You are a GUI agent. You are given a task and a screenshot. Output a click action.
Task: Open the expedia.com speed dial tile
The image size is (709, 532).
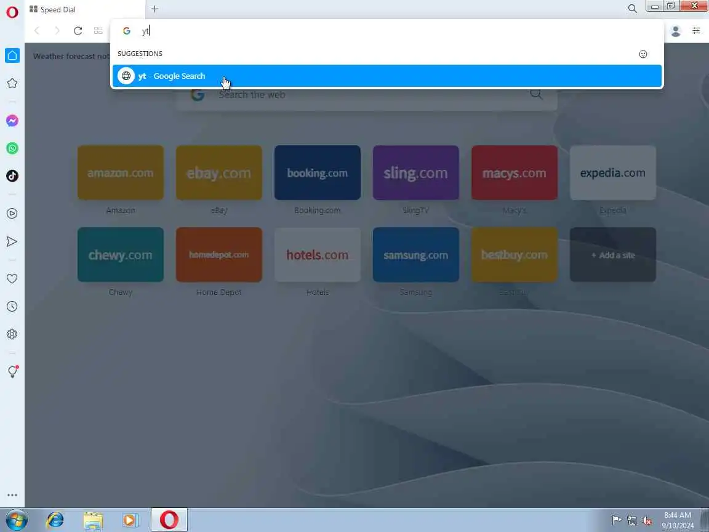click(613, 172)
